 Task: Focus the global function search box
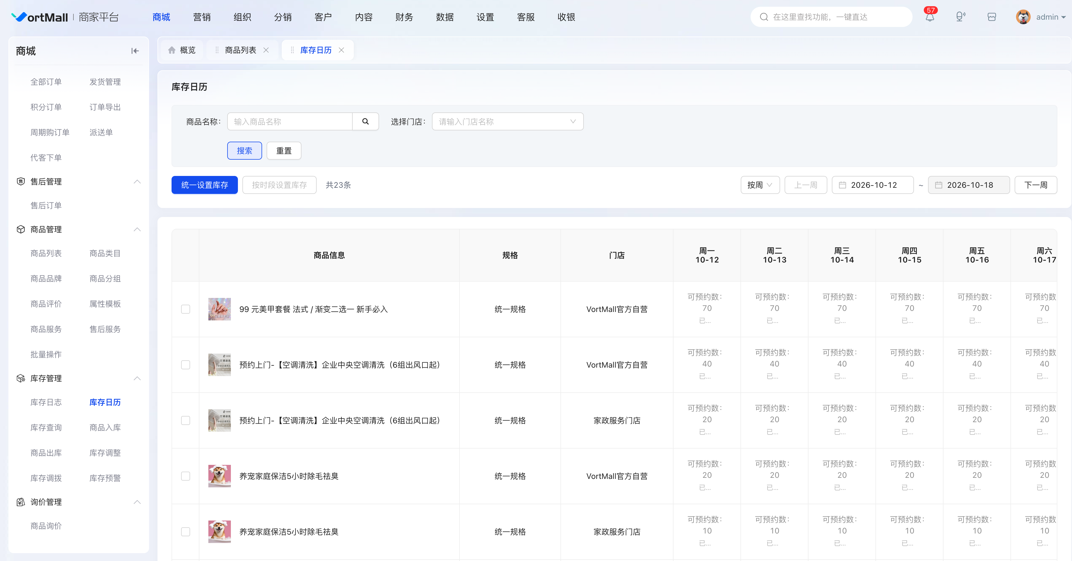coord(832,17)
